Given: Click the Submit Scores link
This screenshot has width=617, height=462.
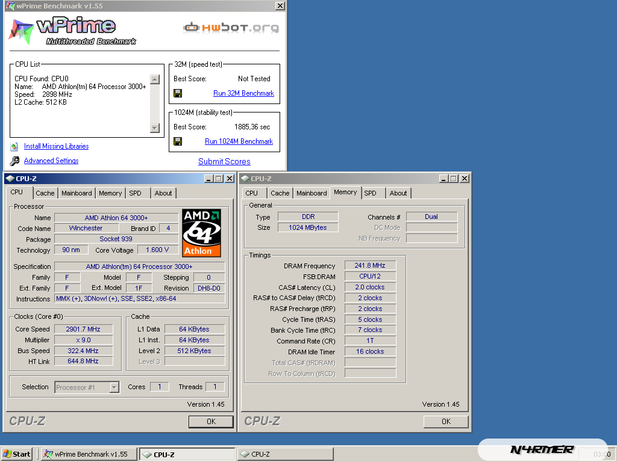Looking at the screenshot, I should (x=224, y=161).
